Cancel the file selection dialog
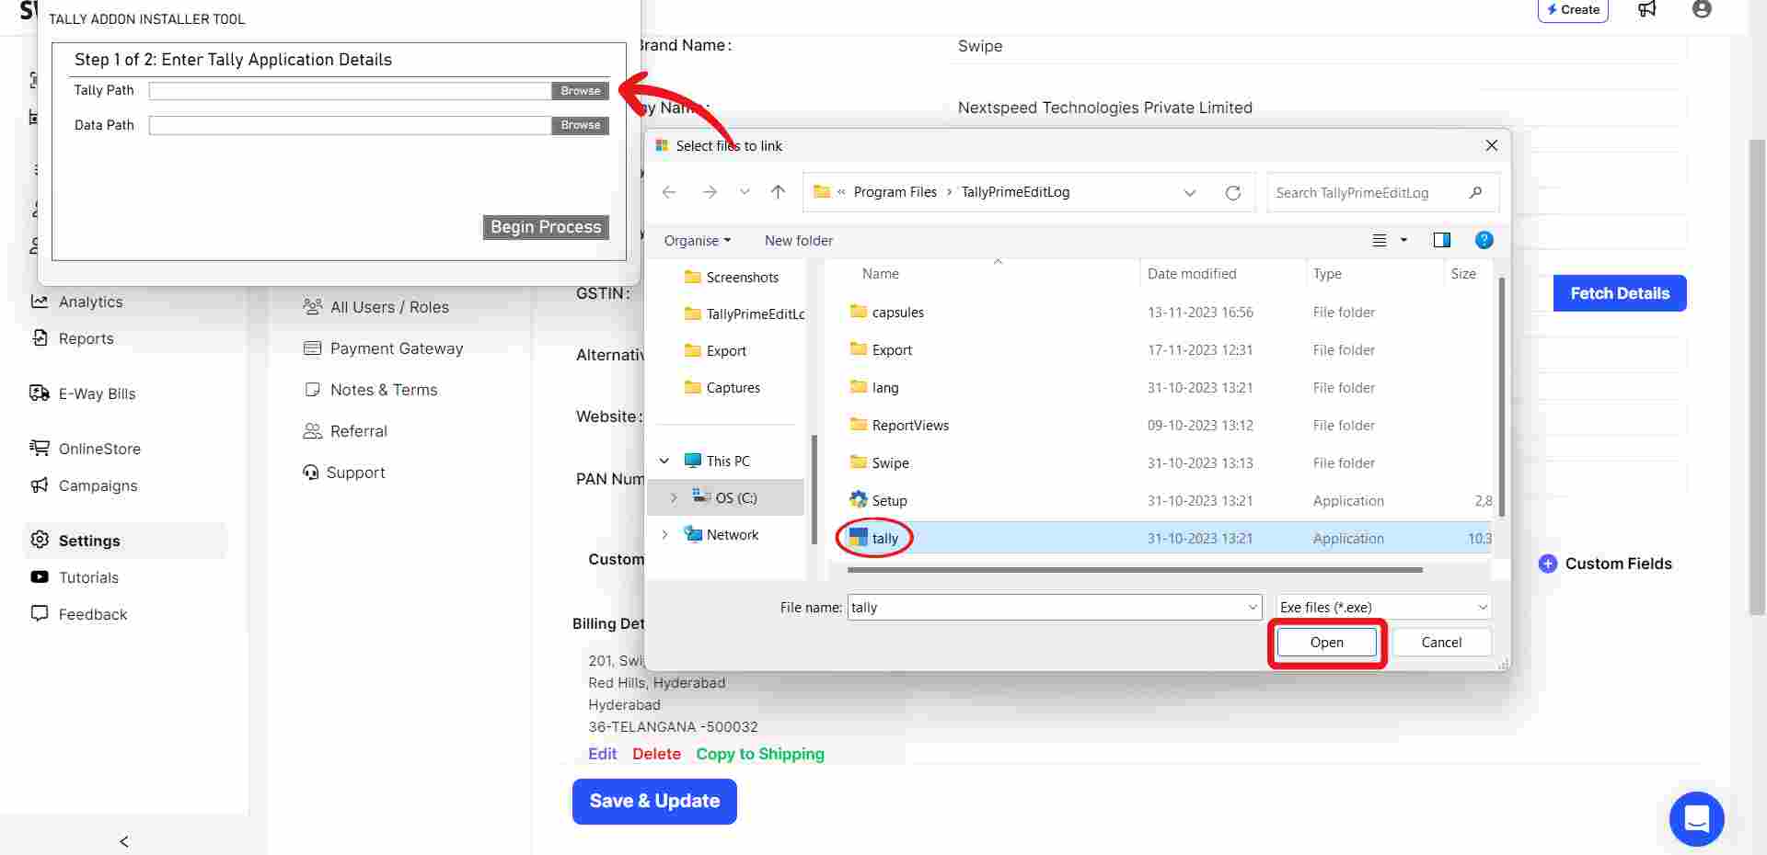 pyautogui.click(x=1441, y=643)
